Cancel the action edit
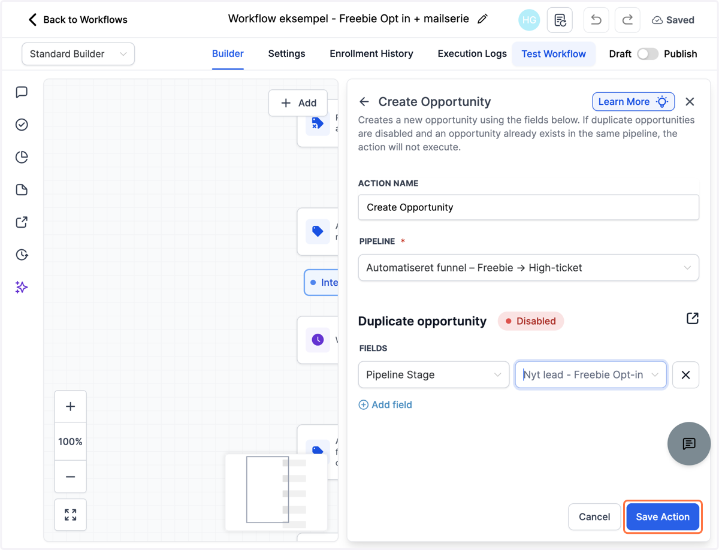The image size is (719, 550). (x=594, y=517)
